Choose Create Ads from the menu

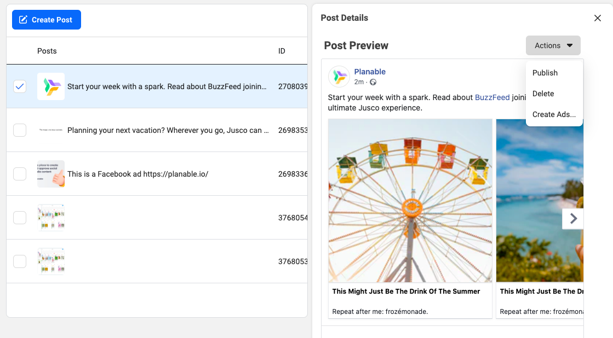(554, 114)
